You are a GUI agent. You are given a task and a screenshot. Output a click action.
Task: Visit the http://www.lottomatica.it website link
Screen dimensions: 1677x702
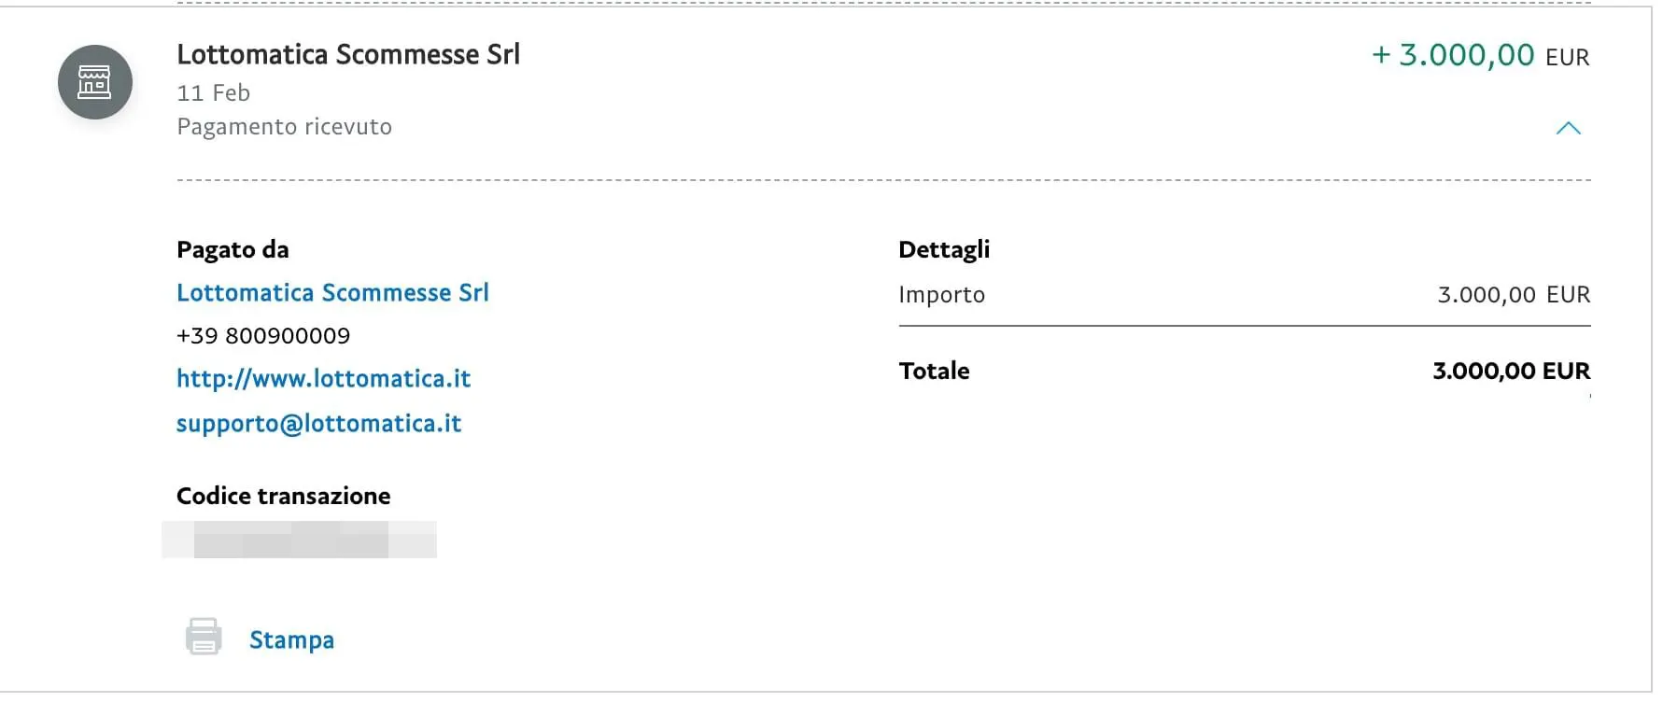point(323,378)
